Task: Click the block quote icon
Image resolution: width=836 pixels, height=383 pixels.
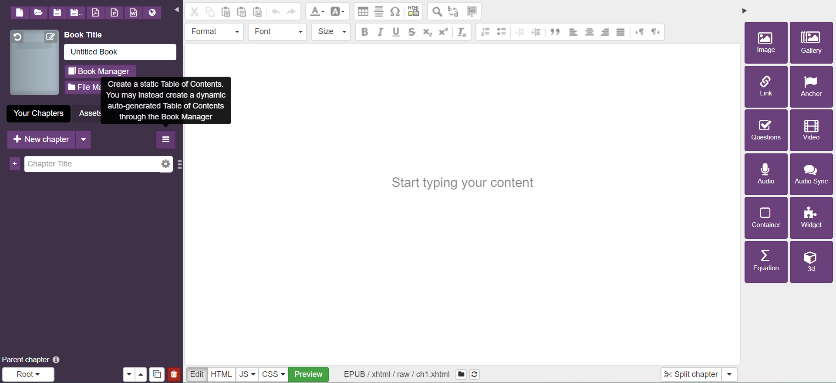Action: tap(555, 32)
